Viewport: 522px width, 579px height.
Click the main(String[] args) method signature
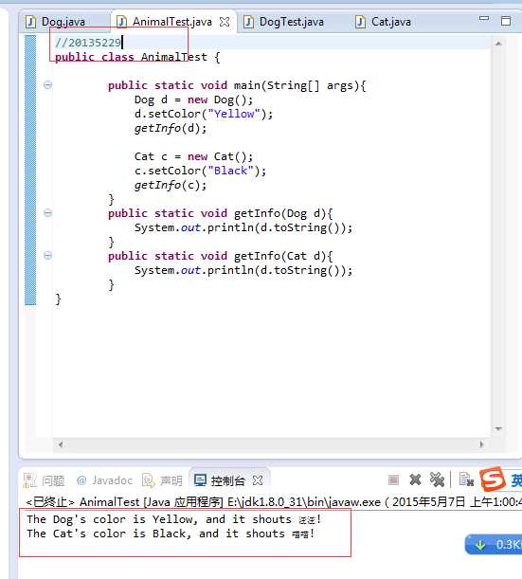pos(299,85)
